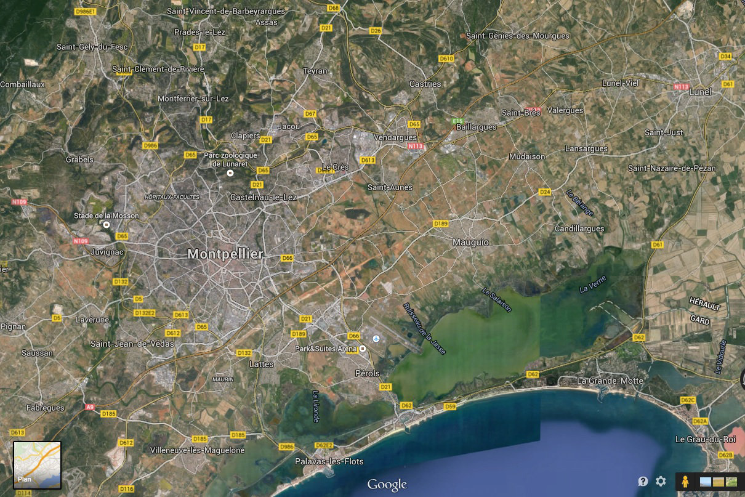This screenshot has width=745, height=497.
Task: Click the Saint-Geniès-des-Mourgues label
Action: (x=517, y=36)
